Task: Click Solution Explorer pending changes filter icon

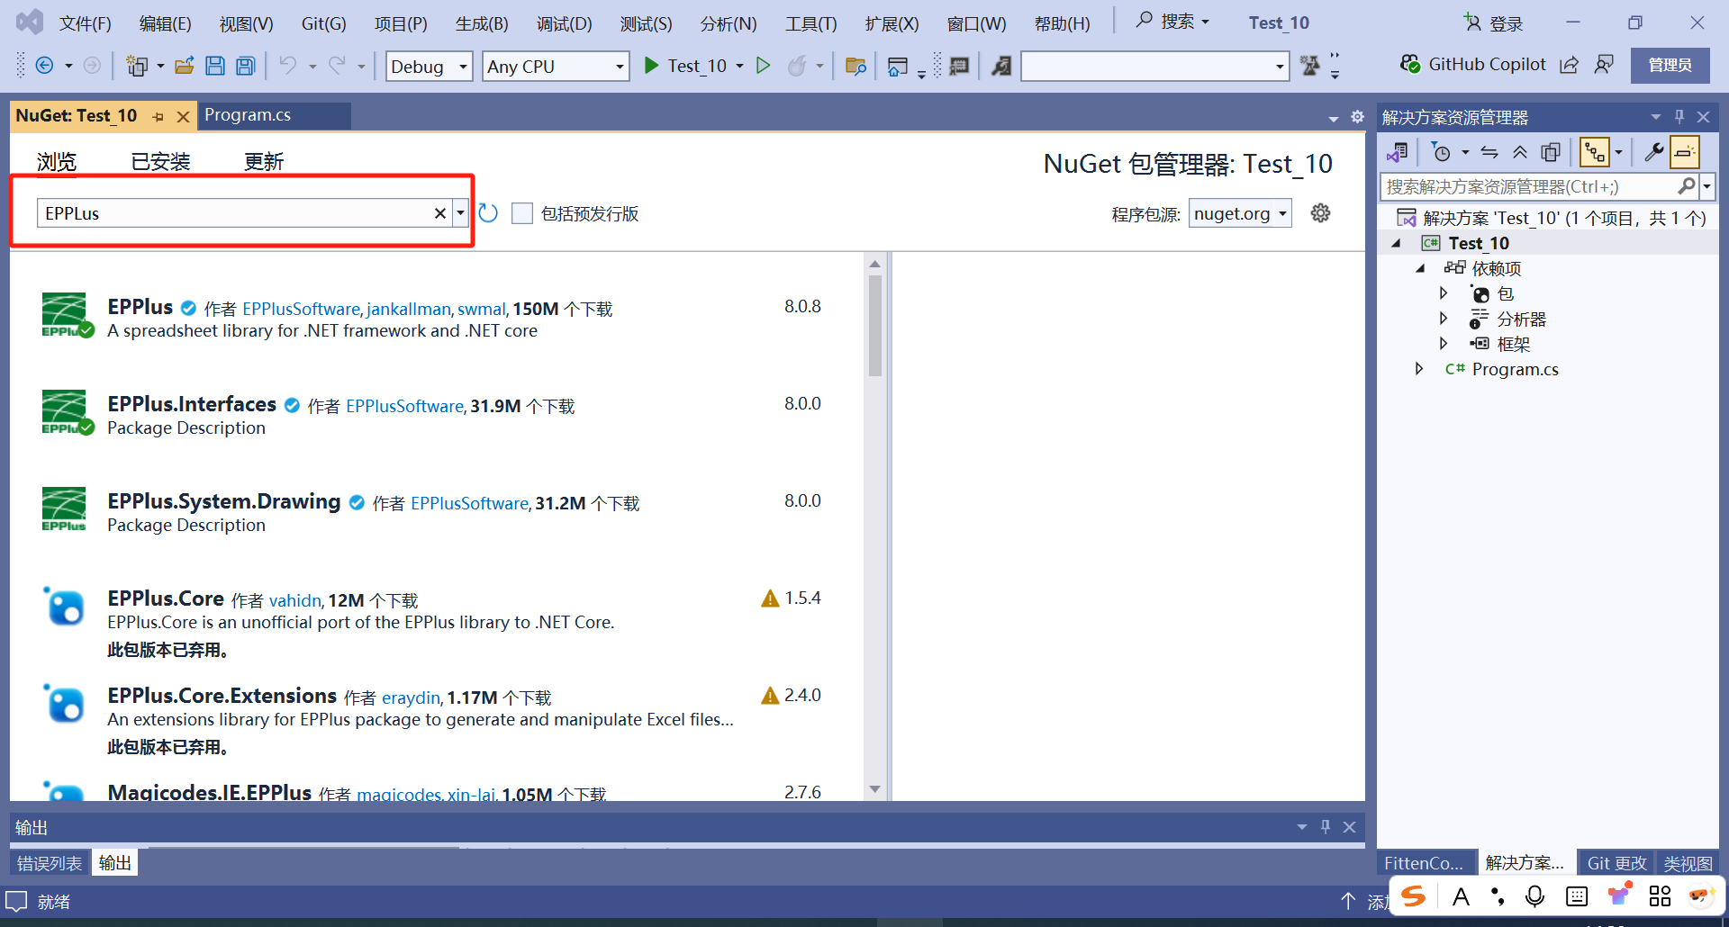Action: [x=1441, y=152]
